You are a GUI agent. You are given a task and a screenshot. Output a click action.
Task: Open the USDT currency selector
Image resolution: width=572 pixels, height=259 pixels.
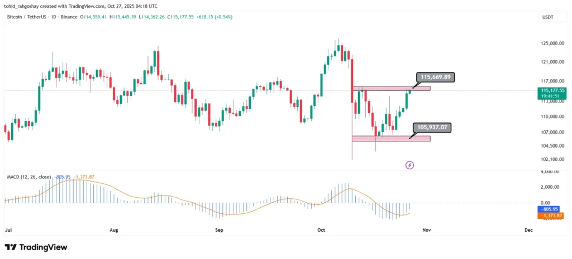point(547,17)
